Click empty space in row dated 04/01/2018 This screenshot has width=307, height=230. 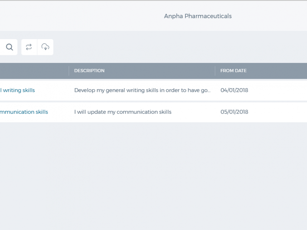pos(278,90)
